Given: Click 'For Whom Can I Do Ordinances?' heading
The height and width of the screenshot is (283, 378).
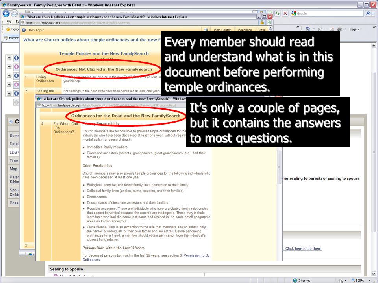Looking at the screenshot, I should 66,128.
